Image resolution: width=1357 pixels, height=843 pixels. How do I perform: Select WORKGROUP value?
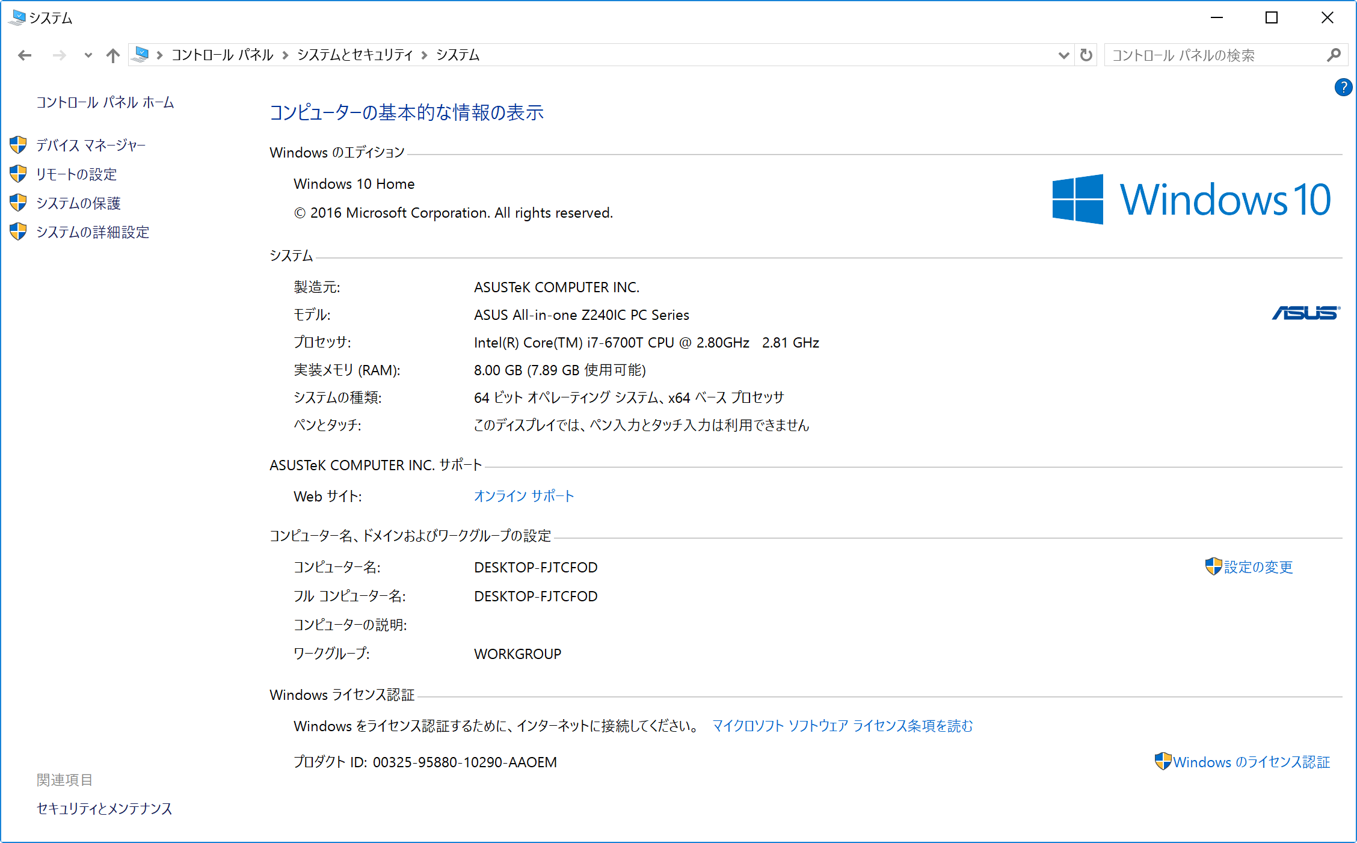pos(517,654)
